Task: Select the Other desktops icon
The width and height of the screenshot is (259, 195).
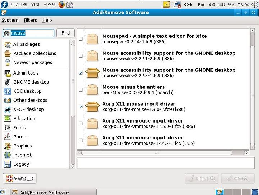Action: click(x=8, y=101)
